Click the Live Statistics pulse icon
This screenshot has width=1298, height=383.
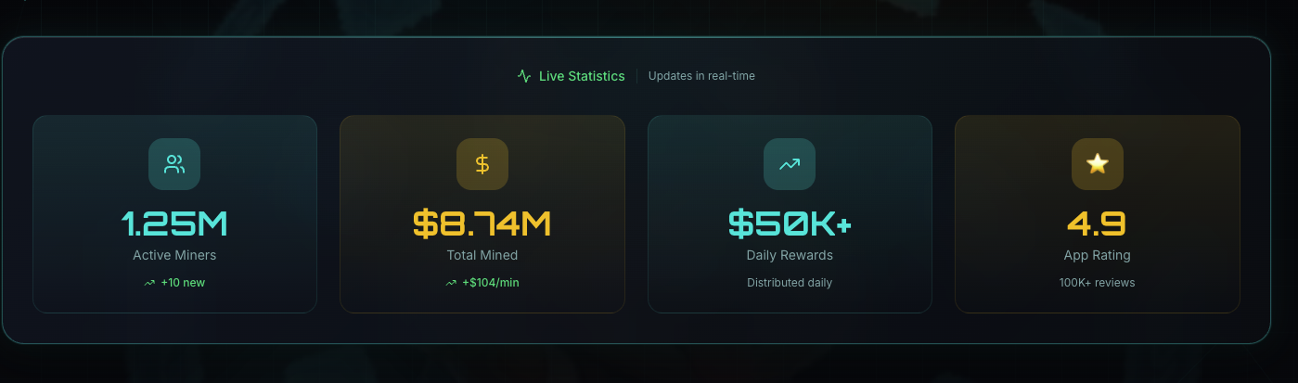click(524, 76)
